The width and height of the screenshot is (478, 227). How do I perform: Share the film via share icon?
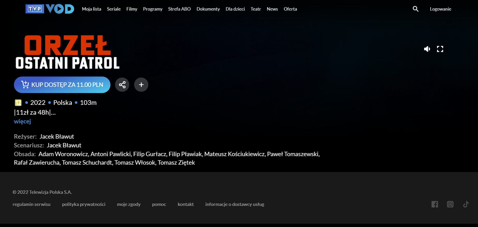[122, 85]
